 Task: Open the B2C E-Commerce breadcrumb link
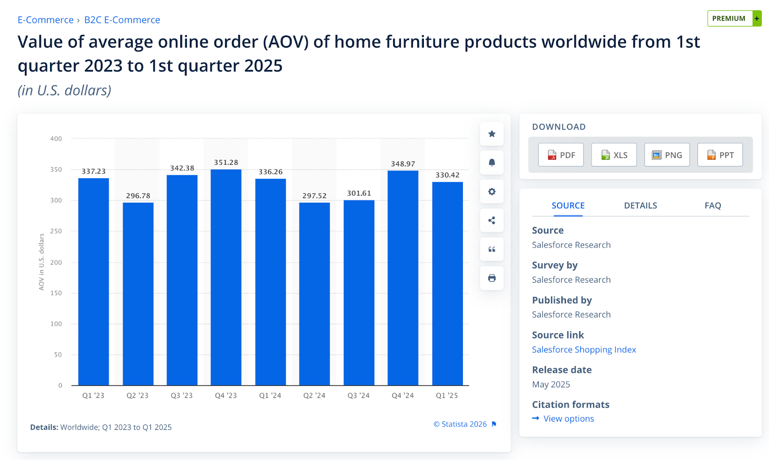pyautogui.click(x=122, y=20)
